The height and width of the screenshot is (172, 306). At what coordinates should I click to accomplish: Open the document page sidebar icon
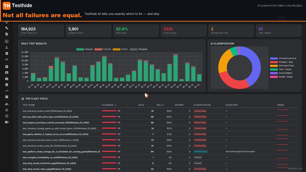[7, 34]
